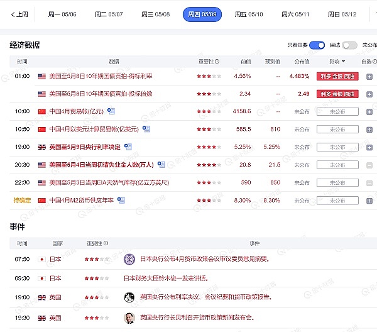Open info icon for 初请失业金人数 row

coord(161,165)
